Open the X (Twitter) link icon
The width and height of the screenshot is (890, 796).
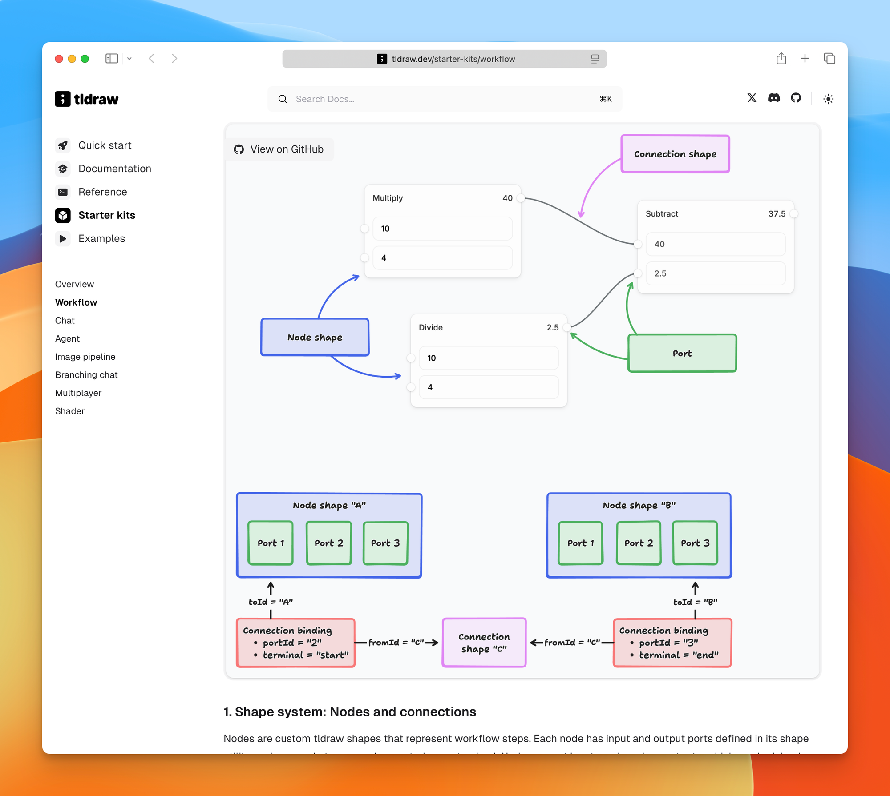(x=752, y=98)
